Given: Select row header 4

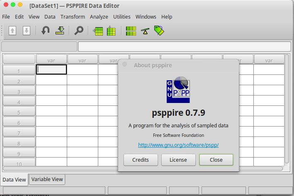Looking at the screenshot, I should coord(19,101).
